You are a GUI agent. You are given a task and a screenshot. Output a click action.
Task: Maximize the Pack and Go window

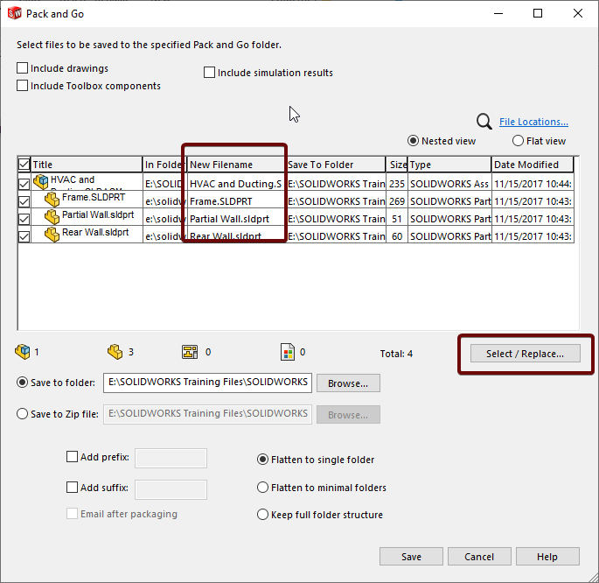(538, 13)
